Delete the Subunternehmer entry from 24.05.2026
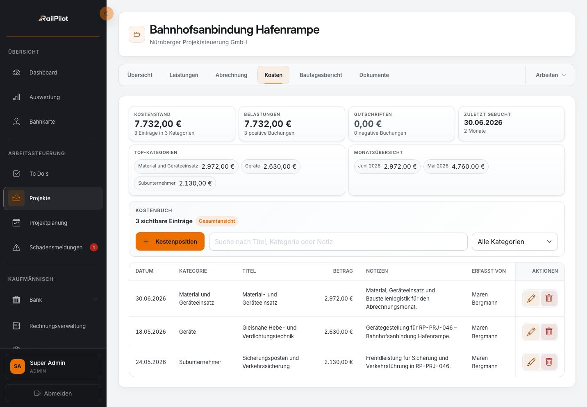The width and height of the screenshot is (587, 407). coord(549,362)
